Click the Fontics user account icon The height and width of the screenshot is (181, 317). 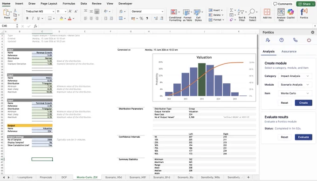(x=268, y=40)
